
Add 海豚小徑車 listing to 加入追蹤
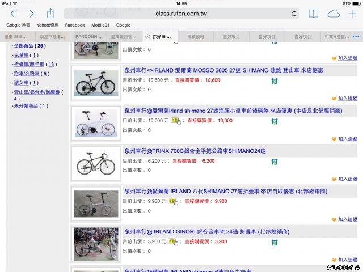(348, 139)
